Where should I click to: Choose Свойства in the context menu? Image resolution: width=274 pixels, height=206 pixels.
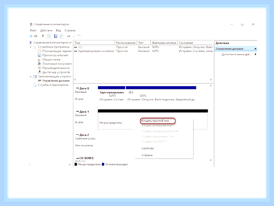pos(148,149)
